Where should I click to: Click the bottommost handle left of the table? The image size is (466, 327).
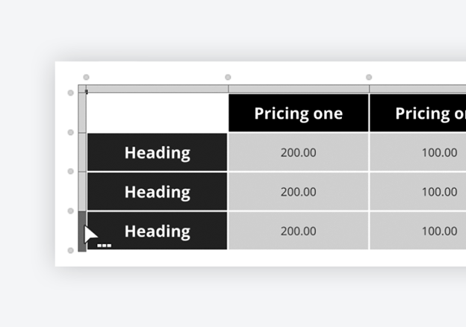pyautogui.click(x=71, y=251)
